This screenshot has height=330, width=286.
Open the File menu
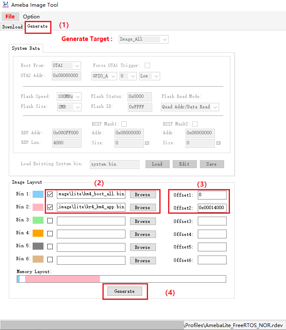(x=10, y=16)
